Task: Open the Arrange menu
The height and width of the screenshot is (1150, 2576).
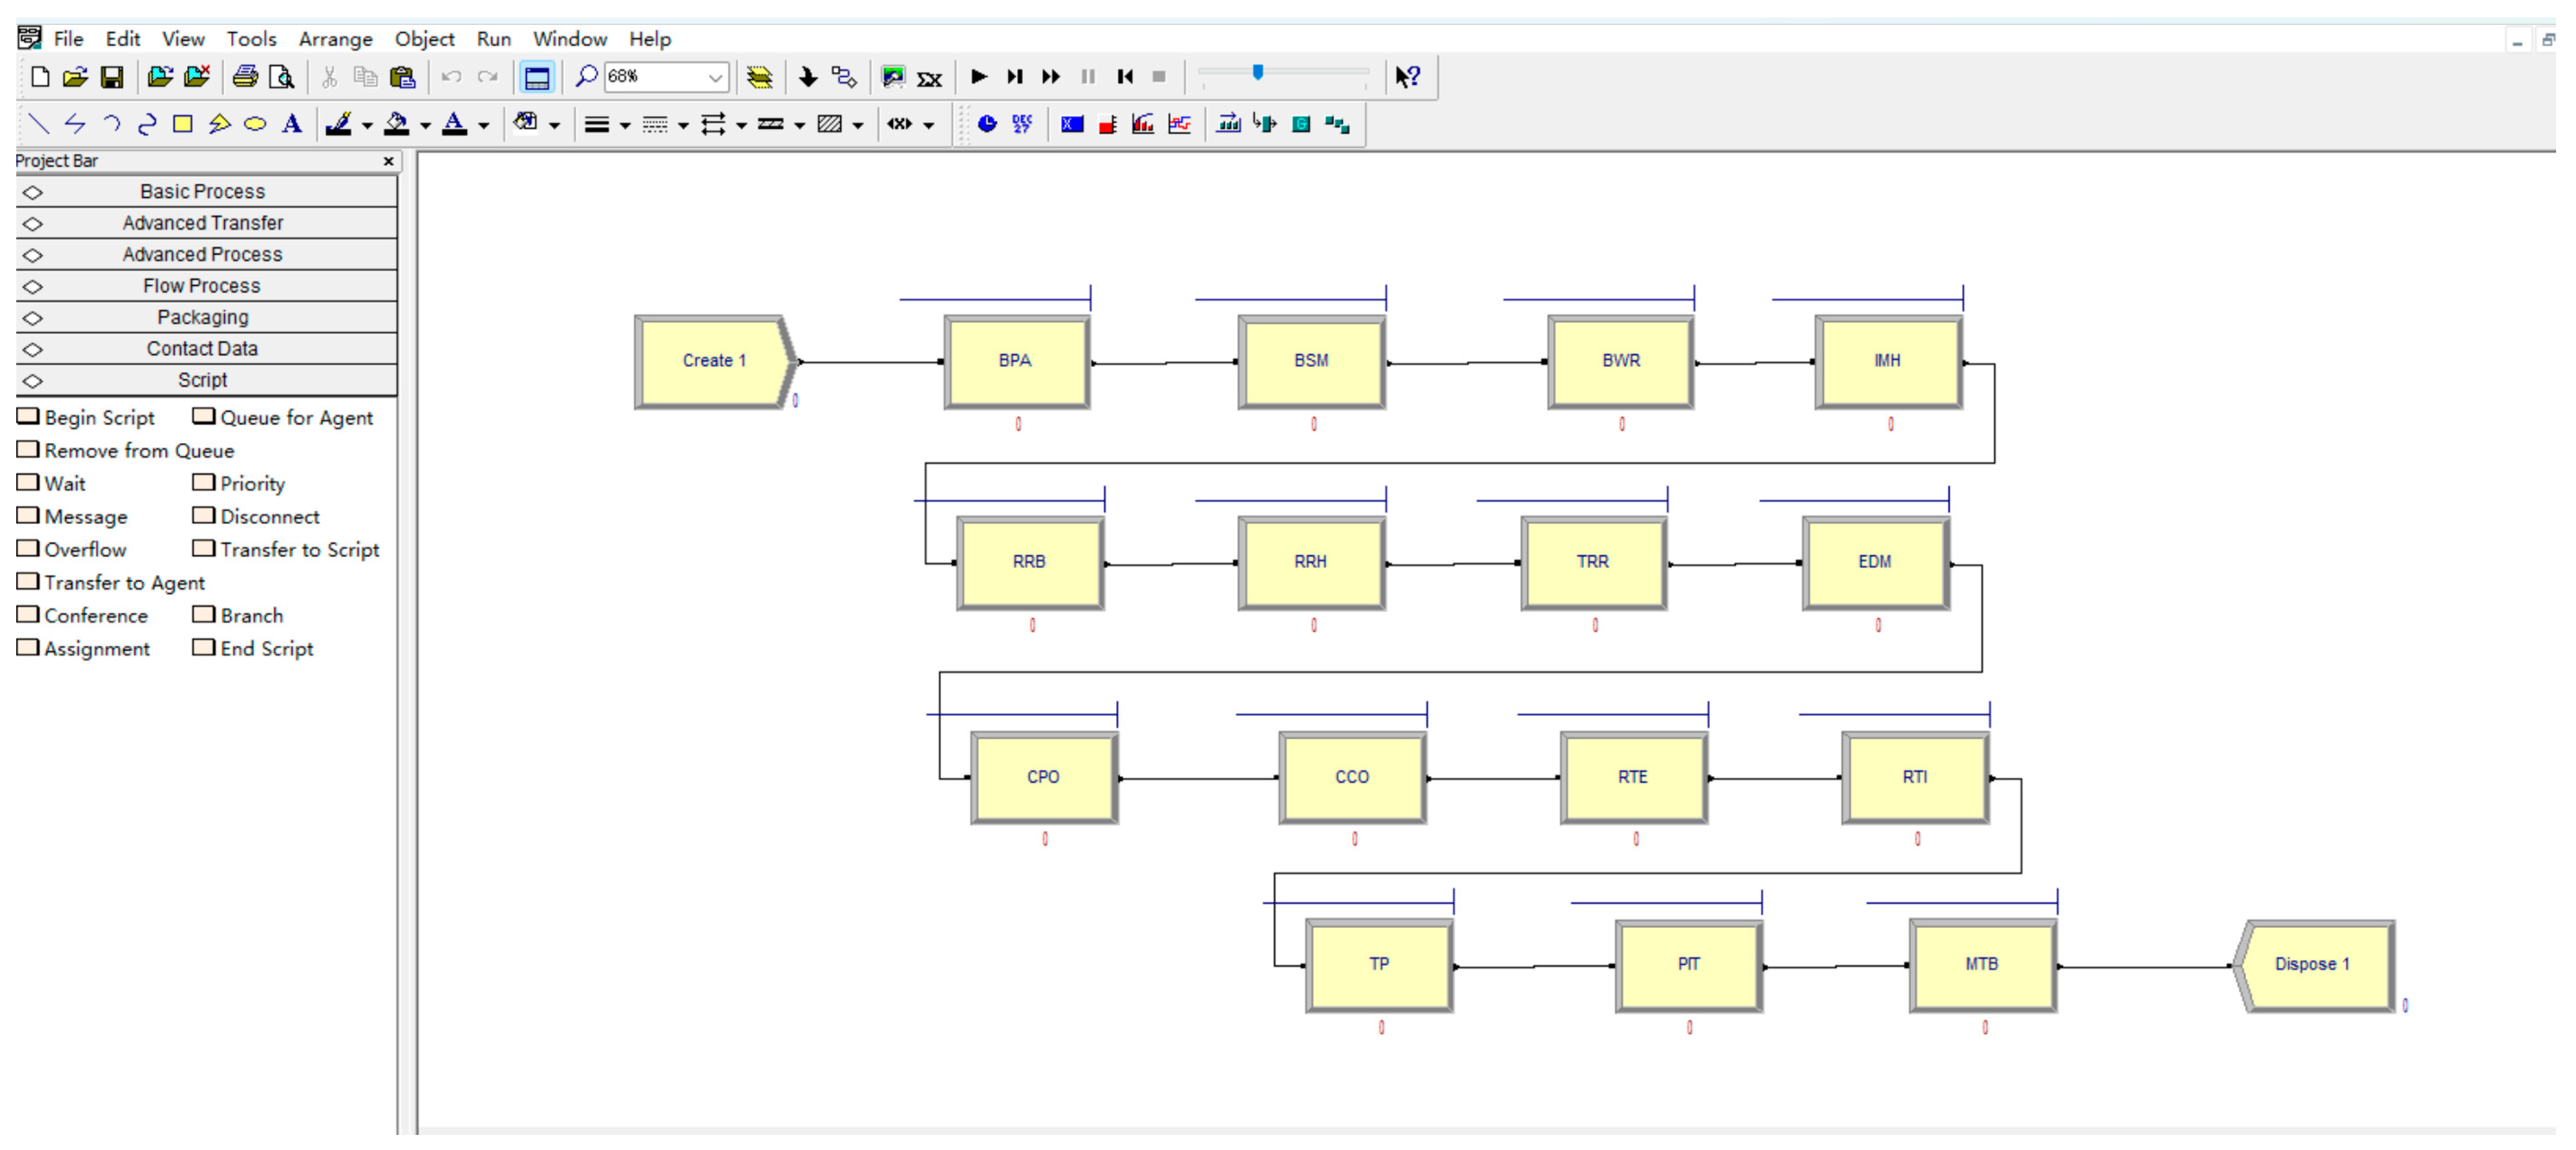Action: point(335,39)
